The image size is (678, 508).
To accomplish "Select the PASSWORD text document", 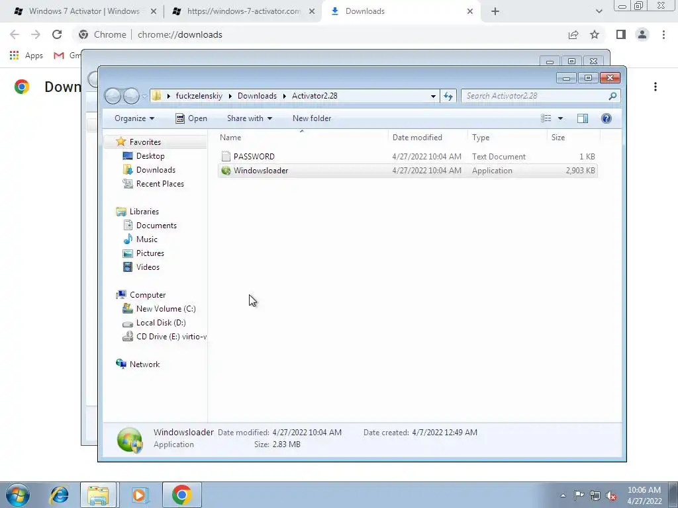I will 407,156.
